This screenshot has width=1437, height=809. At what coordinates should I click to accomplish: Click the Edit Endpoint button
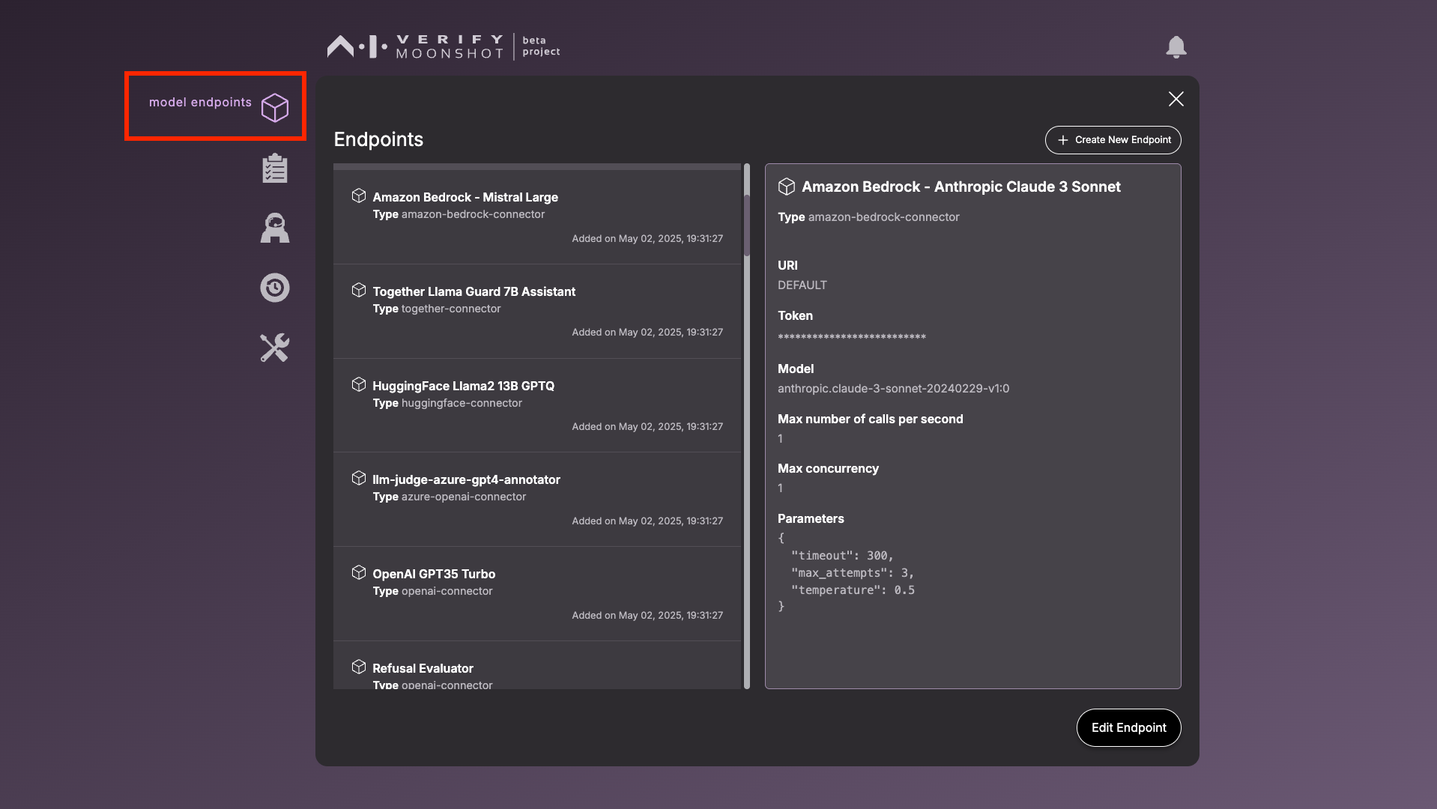pyautogui.click(x=1129, y=727)
